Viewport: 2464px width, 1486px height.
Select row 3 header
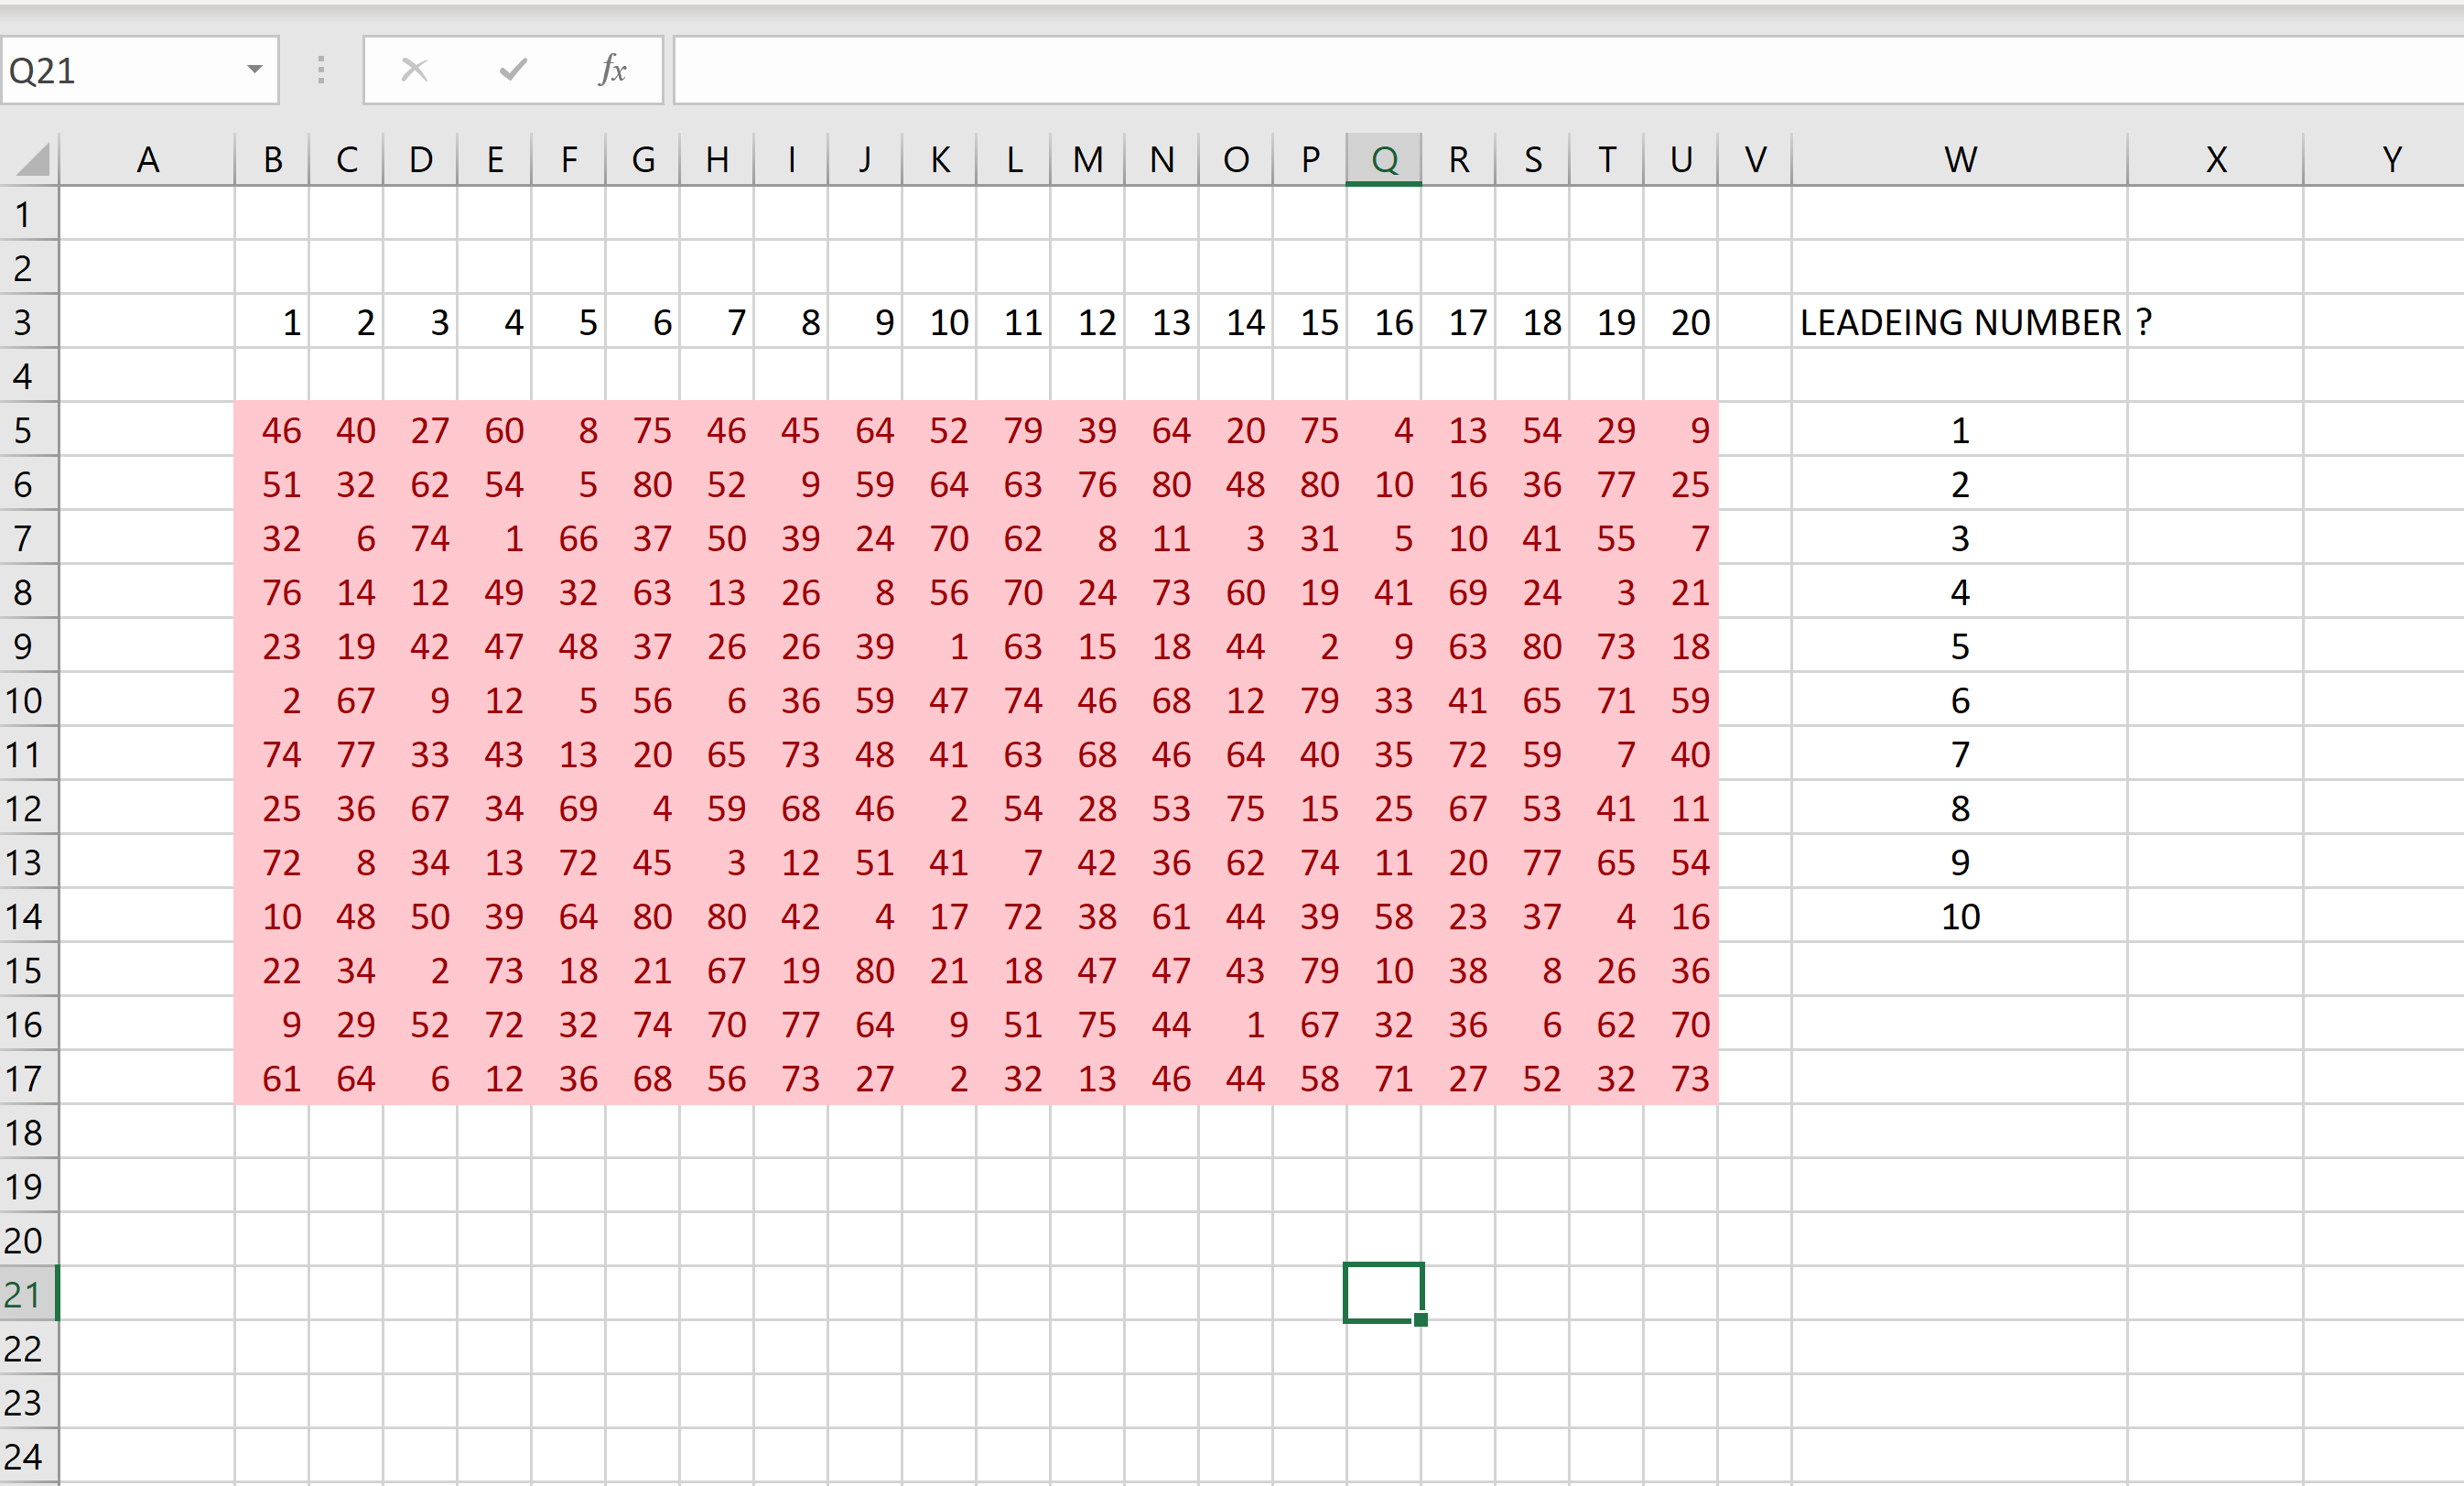coord(28,321)
